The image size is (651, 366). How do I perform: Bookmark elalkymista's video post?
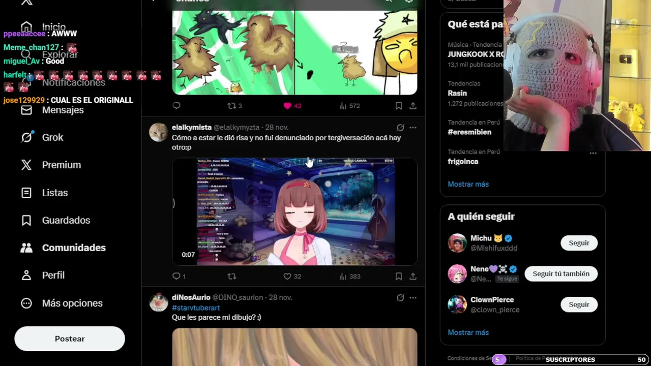coord(399,276)
